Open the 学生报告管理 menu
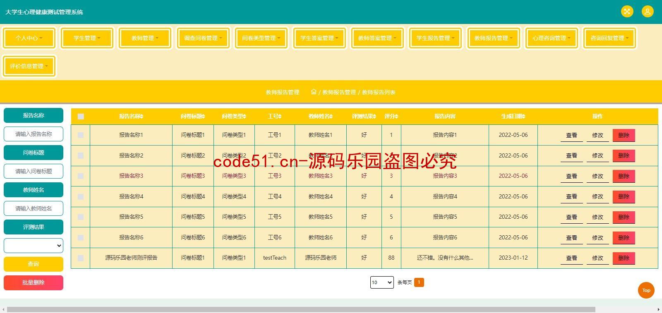Image resolution: width=662 pixels, height=313 pixels. coord(435,38)
